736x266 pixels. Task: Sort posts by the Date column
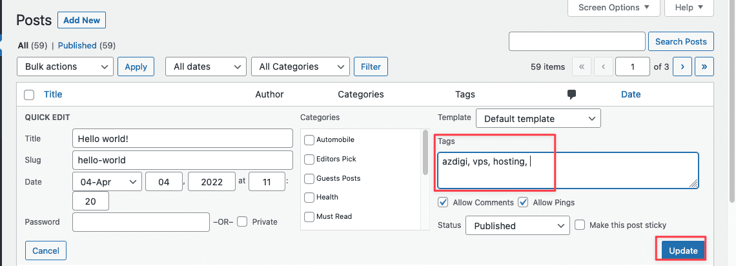point(631,94)
